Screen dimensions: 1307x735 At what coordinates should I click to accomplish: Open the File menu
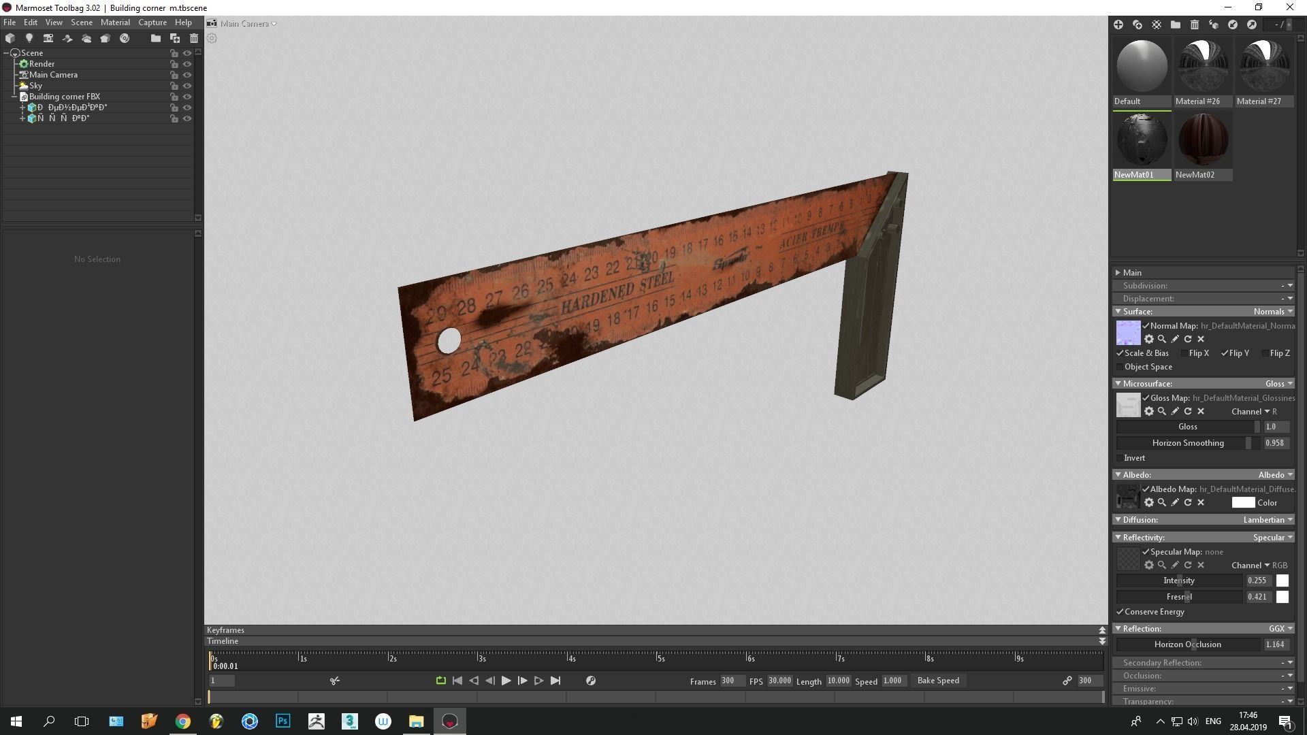[x=10, y=22]
